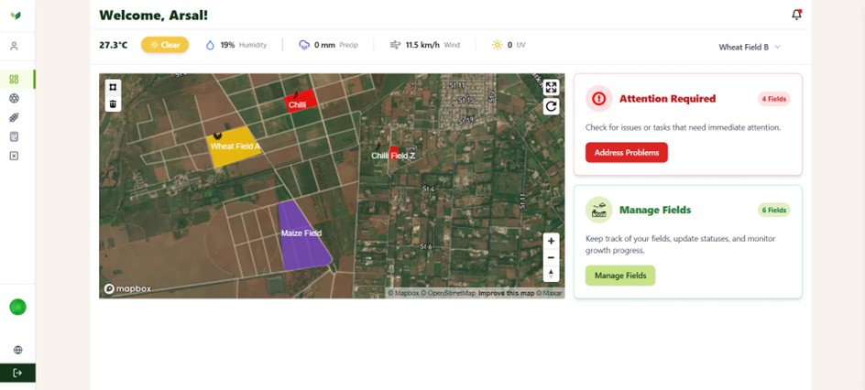This screenshot has width=865, height=390.
Task: Open the notifications bell
Action: [x=796, y=15]
